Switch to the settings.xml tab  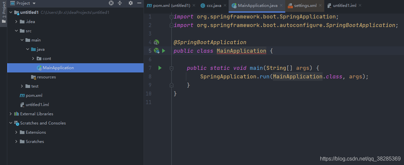305,6
